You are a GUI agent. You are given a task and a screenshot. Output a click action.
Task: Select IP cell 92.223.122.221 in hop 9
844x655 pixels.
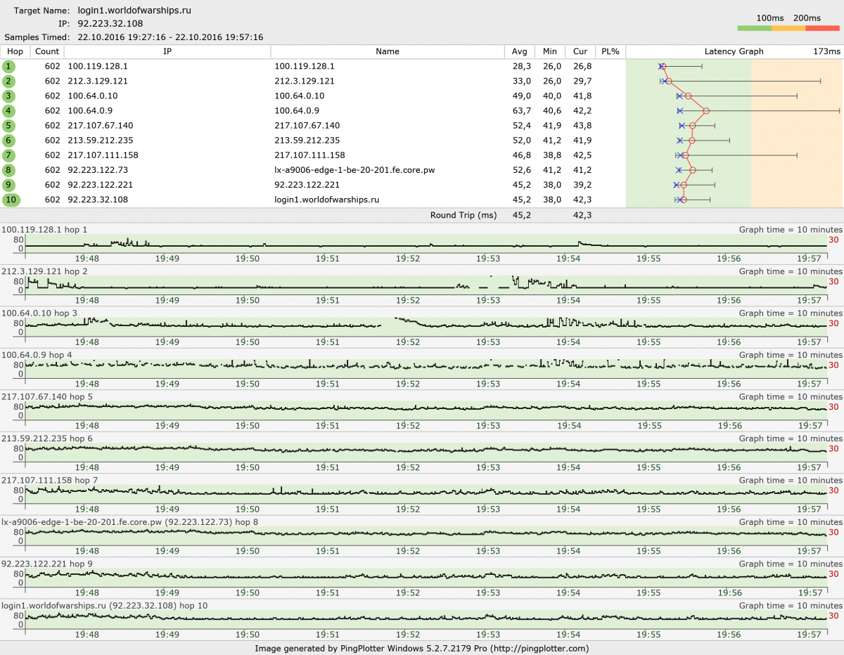(101, 184)
